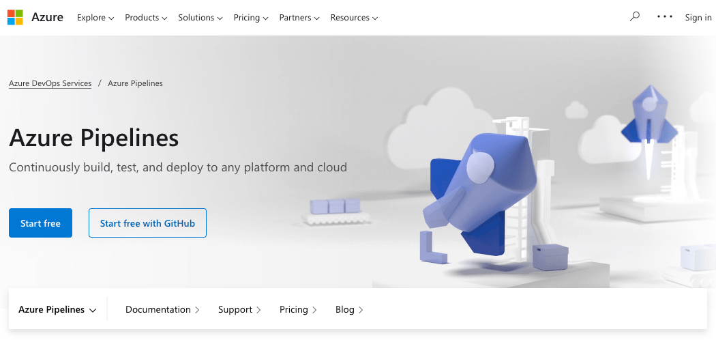The height and width of the screenshot is (340, 716).
Task: Click the Azure brand name link
Action: tap(47, 18)
